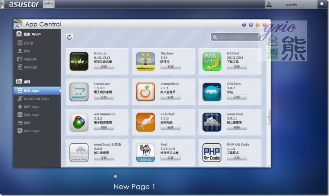
Task: Click the desktop page indicator dot
Action: coord(115,176)
